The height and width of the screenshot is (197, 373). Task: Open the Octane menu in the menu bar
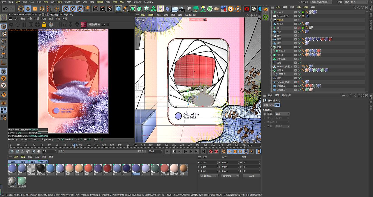pos(137,2)
